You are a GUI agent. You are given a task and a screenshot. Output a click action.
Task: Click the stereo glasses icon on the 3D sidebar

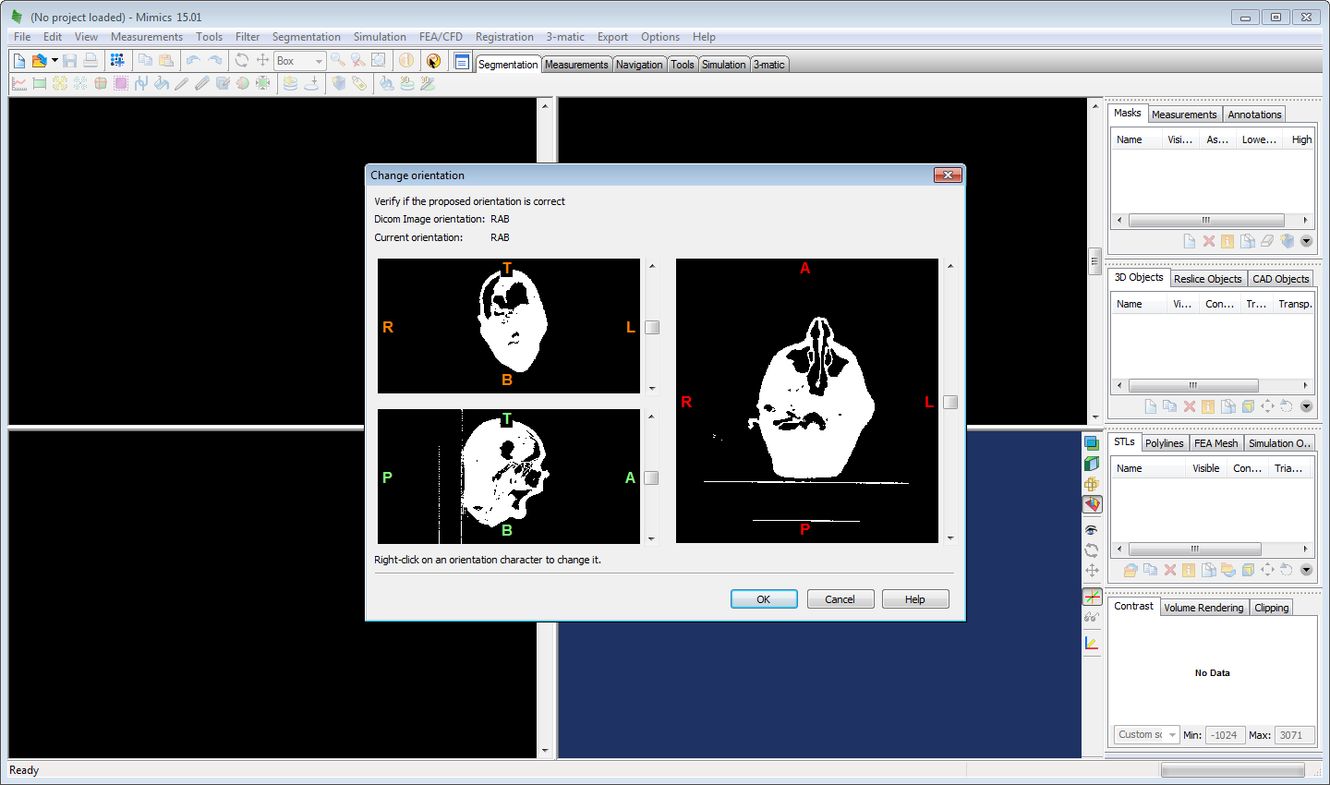[x=1092, y=618]
